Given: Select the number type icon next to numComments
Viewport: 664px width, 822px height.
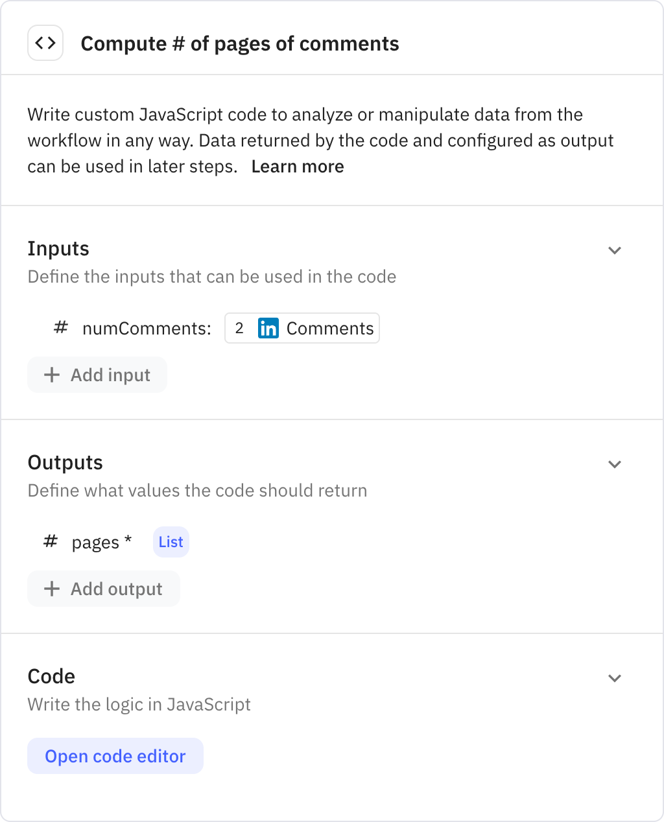Looking at the screenshot, I should tap(60, 327).
